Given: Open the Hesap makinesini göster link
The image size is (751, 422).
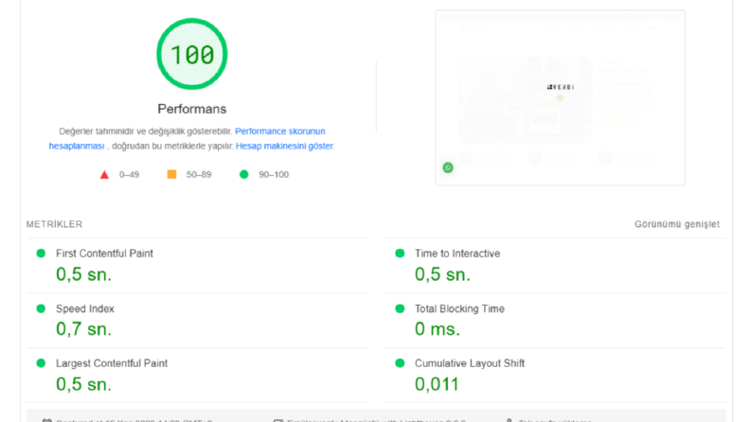Looking at the screenshot, I should 284,146.
